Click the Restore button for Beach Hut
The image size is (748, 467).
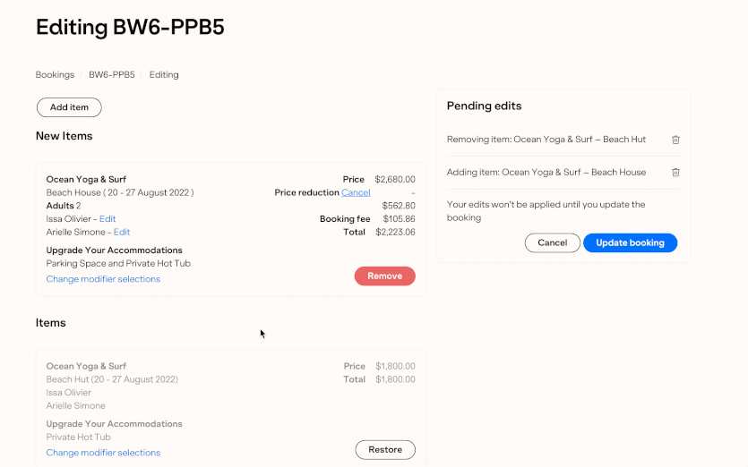pyautogui.click(x=385, y=449)
